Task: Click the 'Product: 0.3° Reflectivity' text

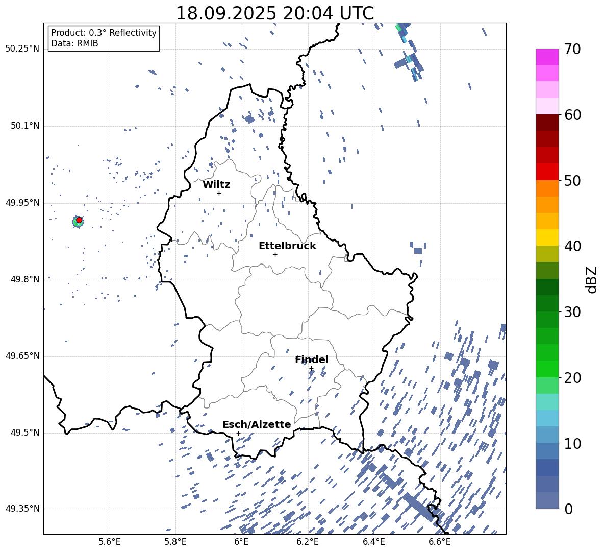Action: pyautogui.click(x=104, y=33)
